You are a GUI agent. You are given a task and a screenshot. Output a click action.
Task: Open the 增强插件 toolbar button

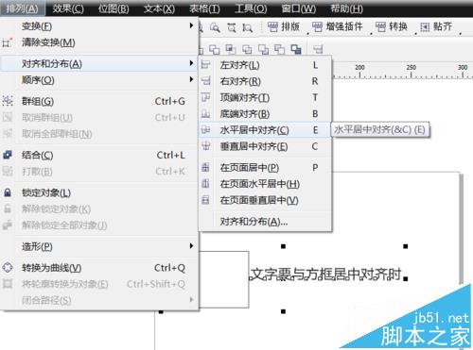point(338,27)
